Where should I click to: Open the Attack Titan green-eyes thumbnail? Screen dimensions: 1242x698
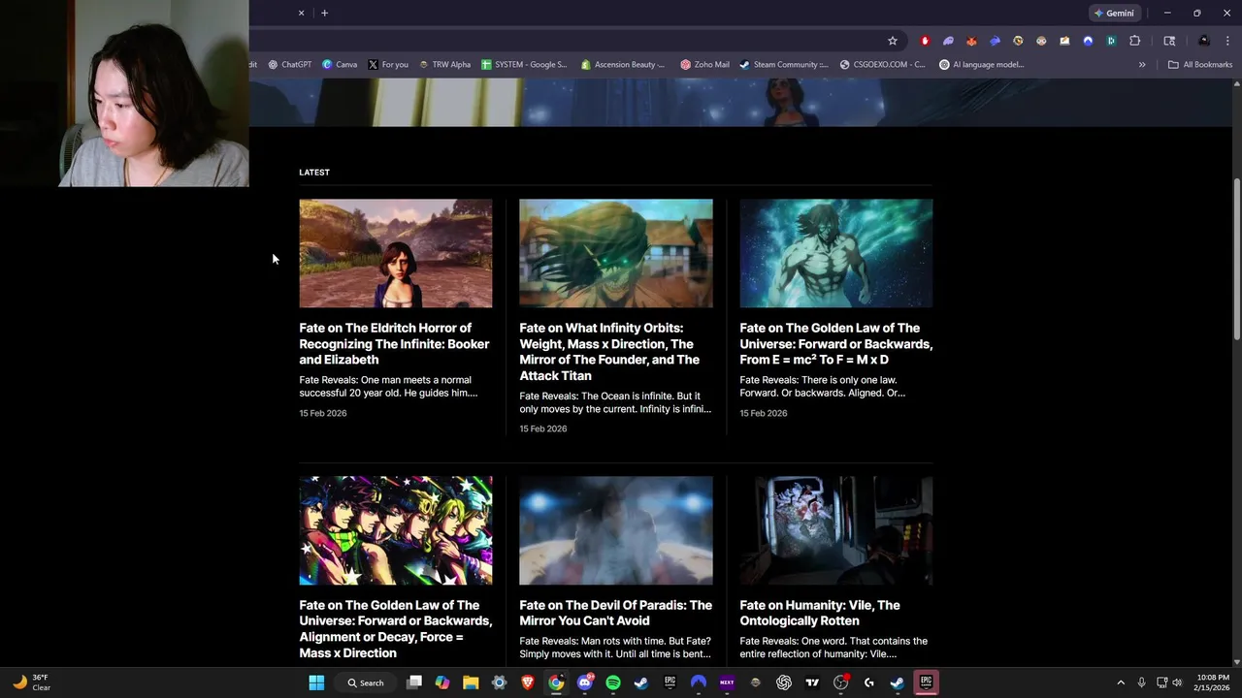click(616, 254)
